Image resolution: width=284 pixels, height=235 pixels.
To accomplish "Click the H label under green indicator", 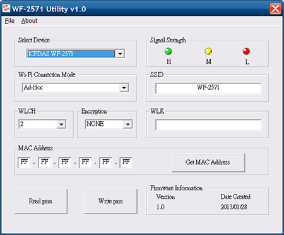I will click(169, 61).
